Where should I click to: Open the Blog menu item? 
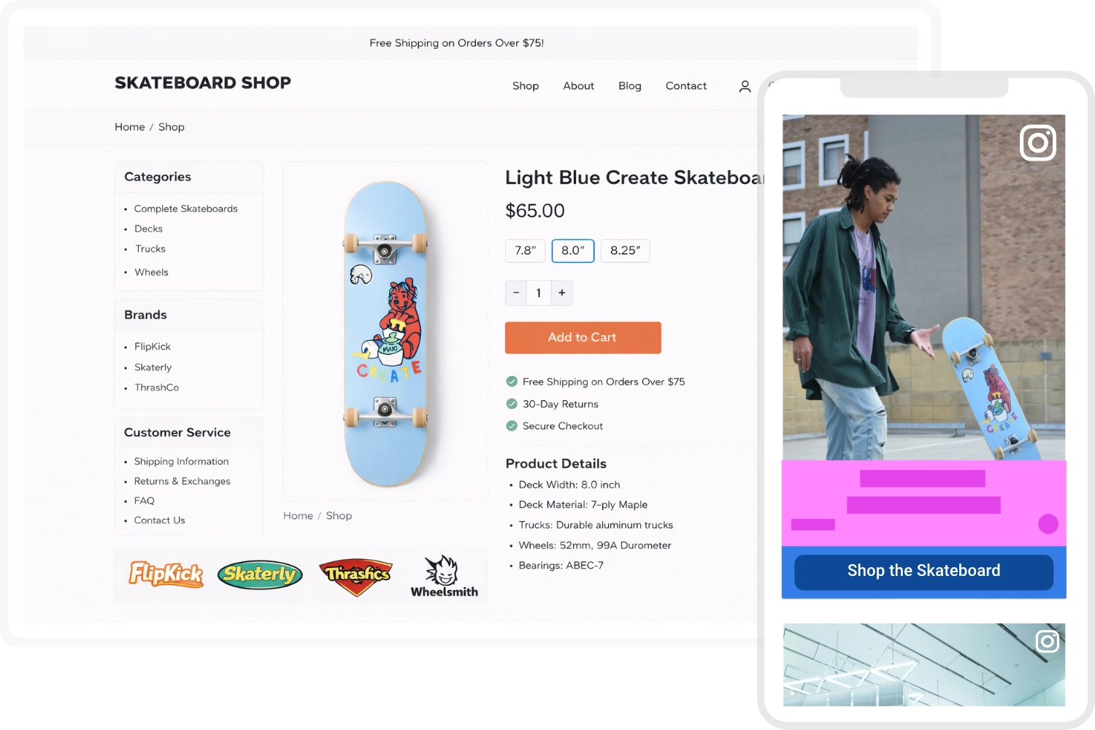pos(630,86)
